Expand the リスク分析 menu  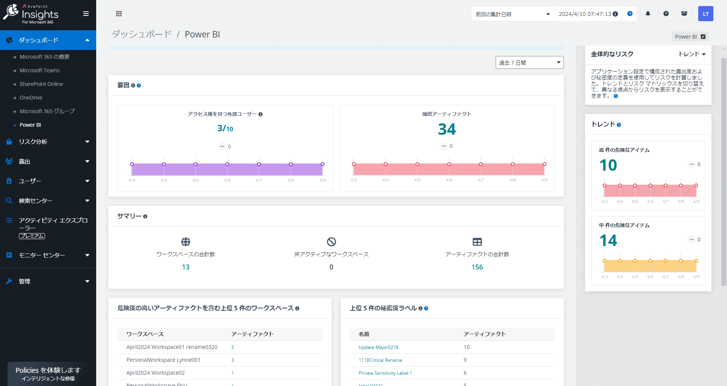coord(48,142)
